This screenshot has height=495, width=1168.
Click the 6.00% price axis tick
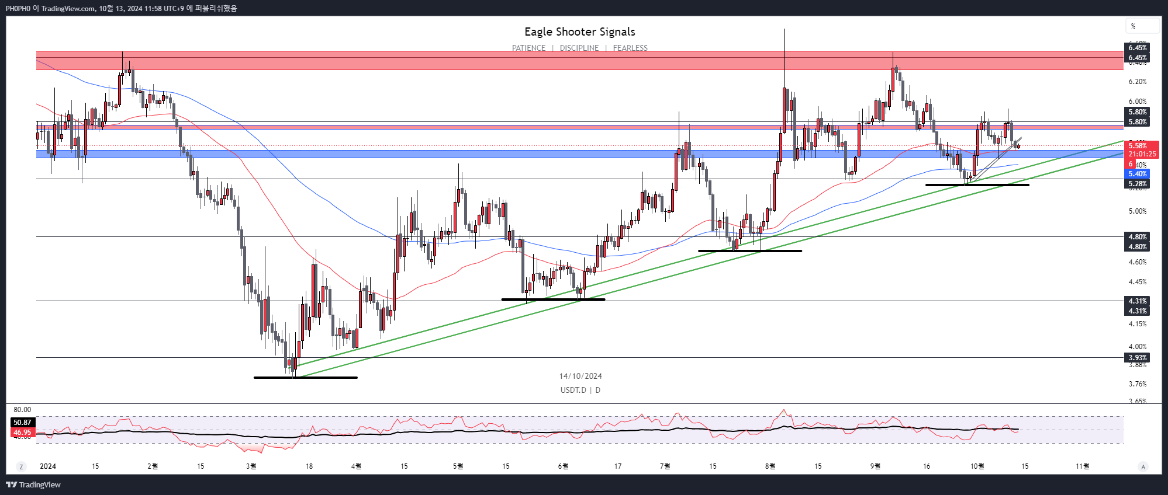point(1138,102)
